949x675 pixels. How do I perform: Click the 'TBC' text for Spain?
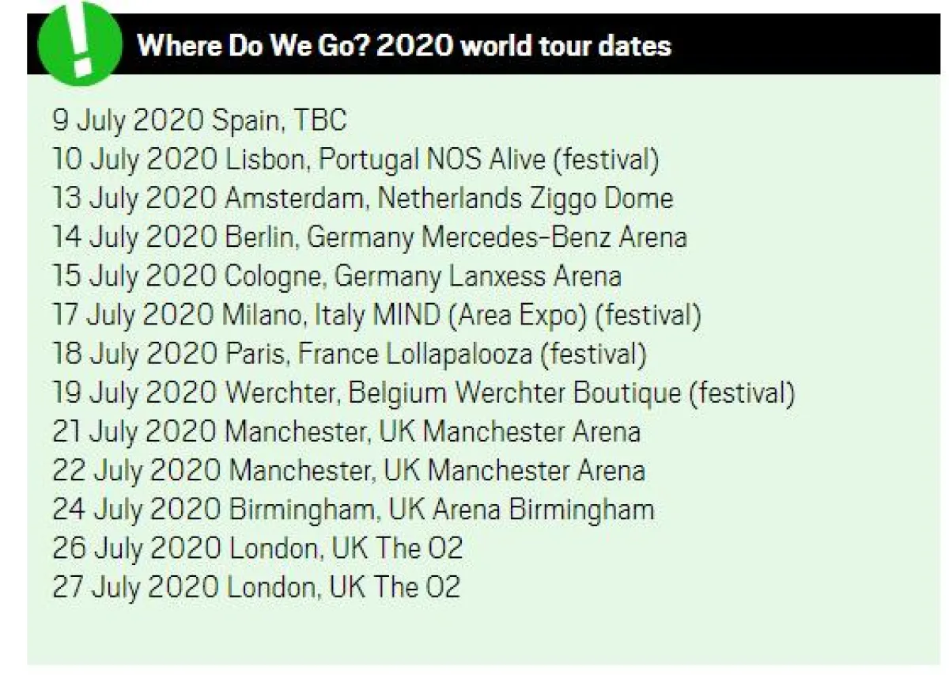[320, 120]
